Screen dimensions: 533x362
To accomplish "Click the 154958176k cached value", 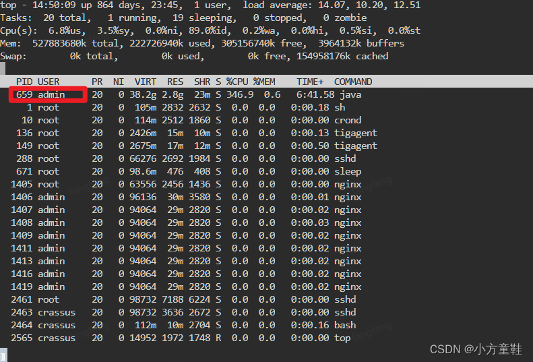I will [342, 56].
